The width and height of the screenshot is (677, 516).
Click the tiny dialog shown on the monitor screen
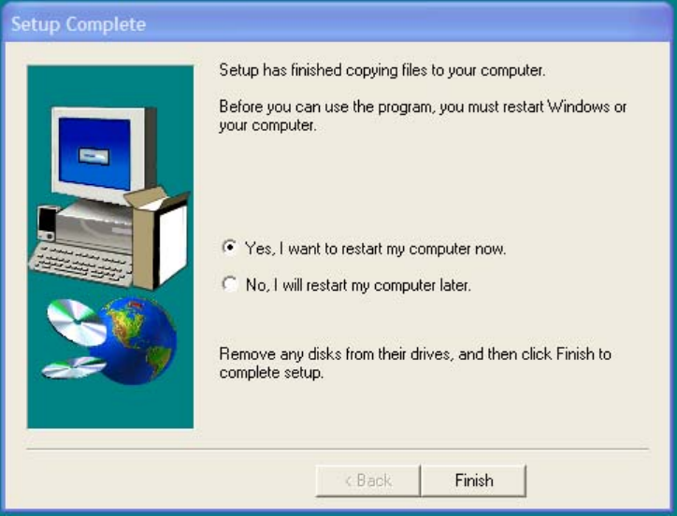pyautogui.click(x=94, y=156)
